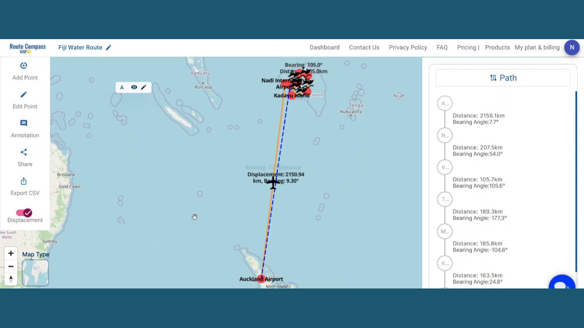Click the 'Distance: 2156.1km' text

click(478, 116)
